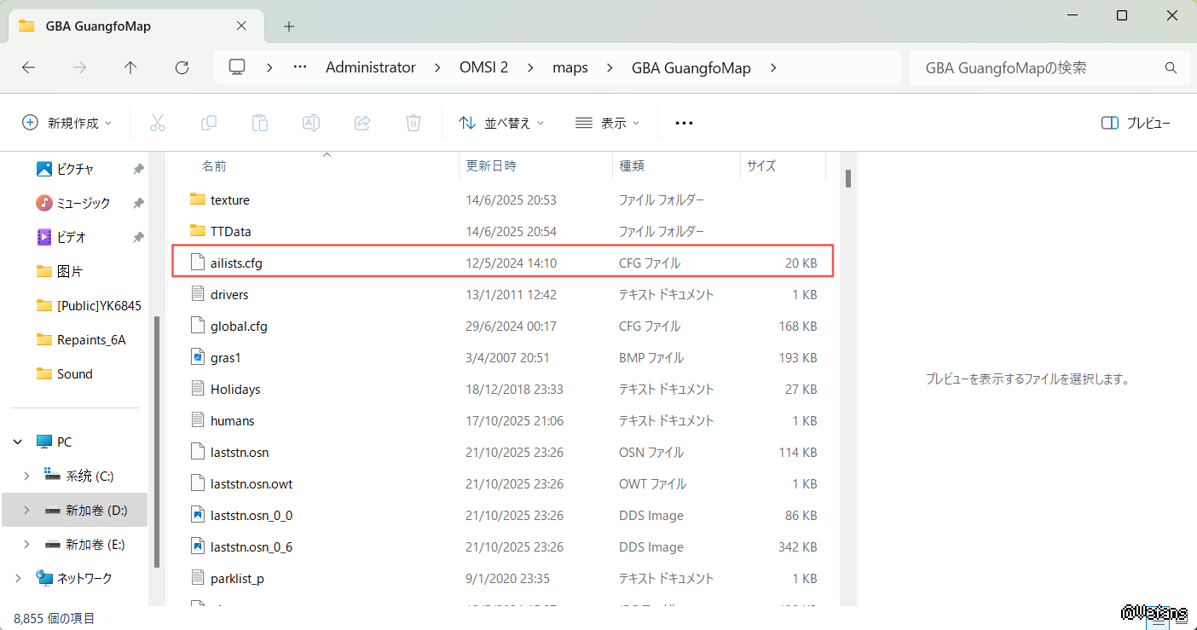Click the Delete trash can icon

[x=413, y=123]
